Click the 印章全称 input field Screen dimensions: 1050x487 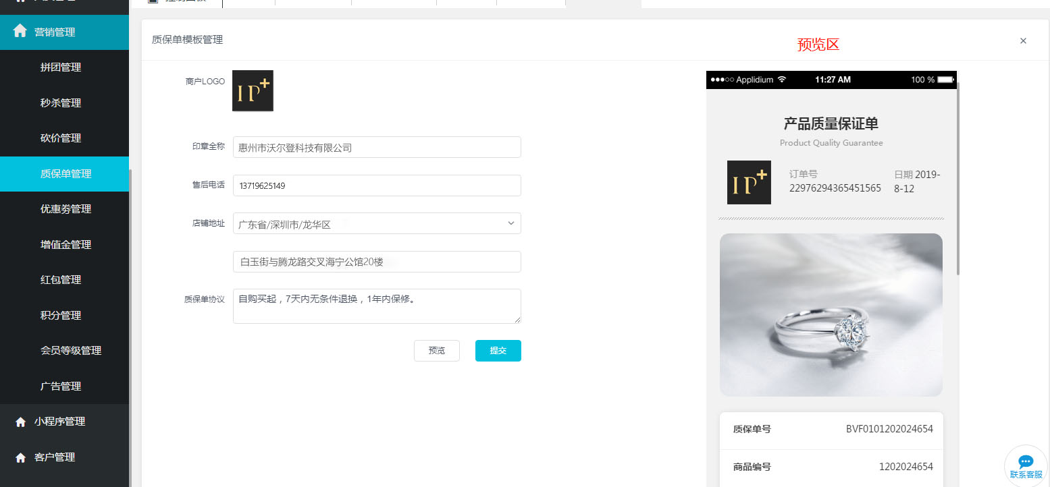376,147
